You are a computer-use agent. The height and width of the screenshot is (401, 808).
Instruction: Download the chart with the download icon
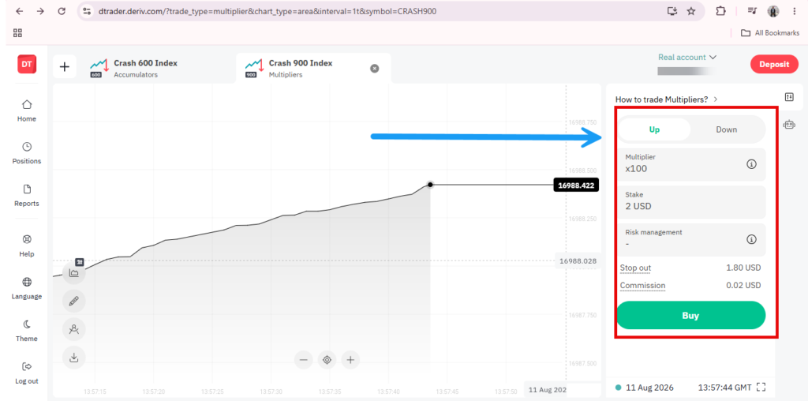pyautogui.click(x=73, y=357)
